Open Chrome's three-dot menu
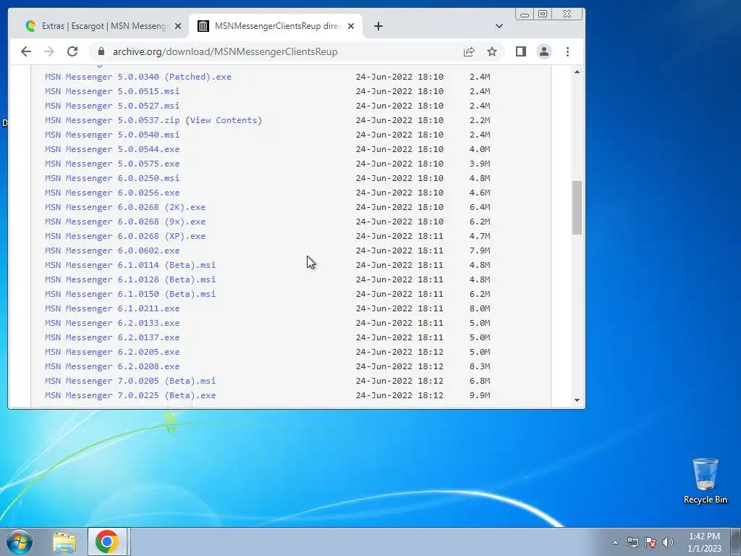The height and width of the screenshot is (556, 741). pos(567,51)
